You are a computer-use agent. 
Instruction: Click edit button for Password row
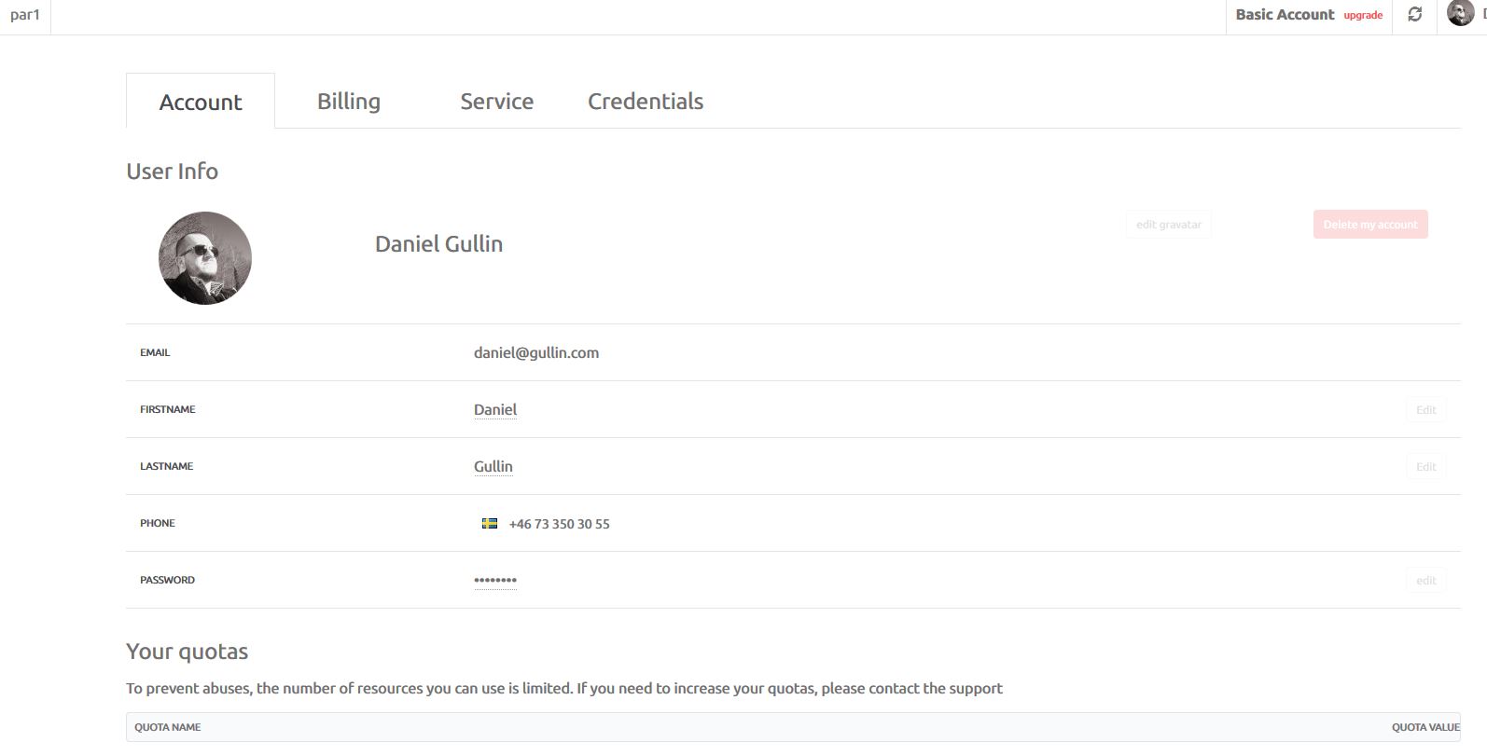point(1426,581)
